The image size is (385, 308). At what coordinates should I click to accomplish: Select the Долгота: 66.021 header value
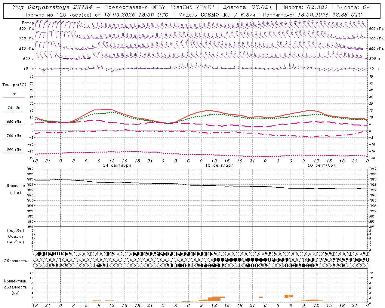247,7
